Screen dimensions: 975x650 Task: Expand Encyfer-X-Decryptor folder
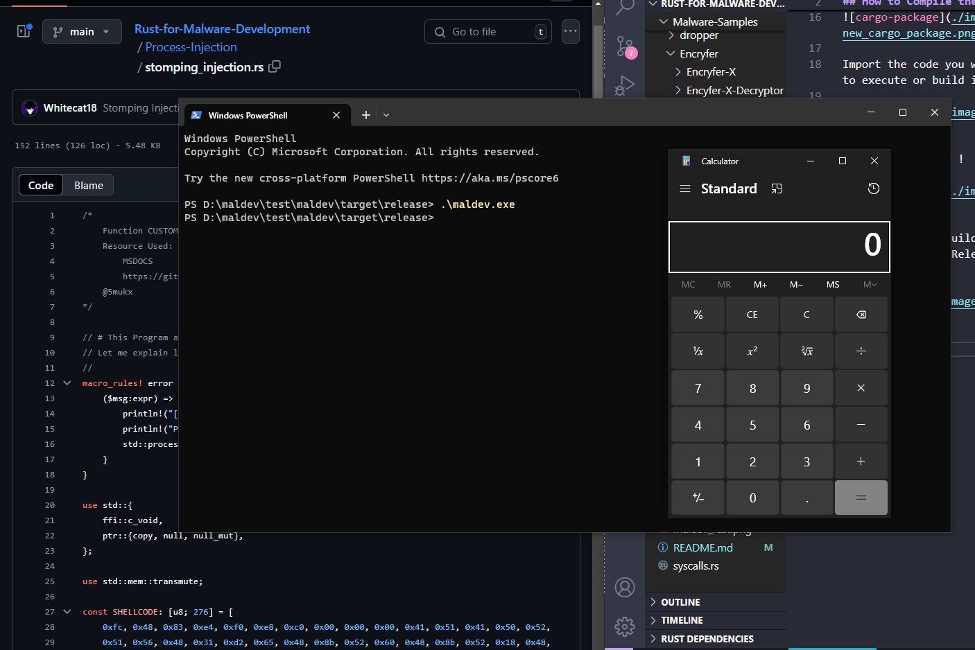click(716, 90)
